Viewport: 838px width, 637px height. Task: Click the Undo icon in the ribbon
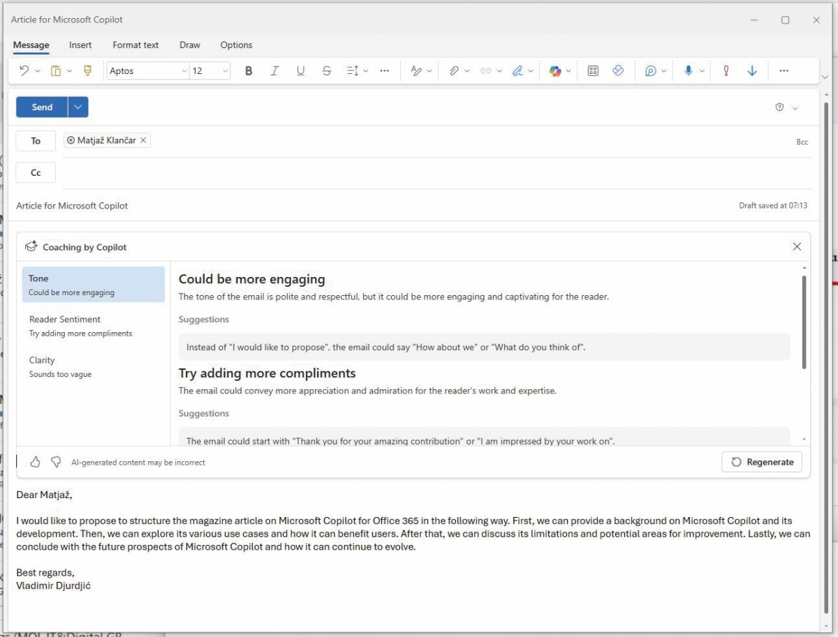(x=24, y=70)
